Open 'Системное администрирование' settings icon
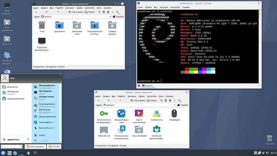277x156 pixels. point(157,130)
